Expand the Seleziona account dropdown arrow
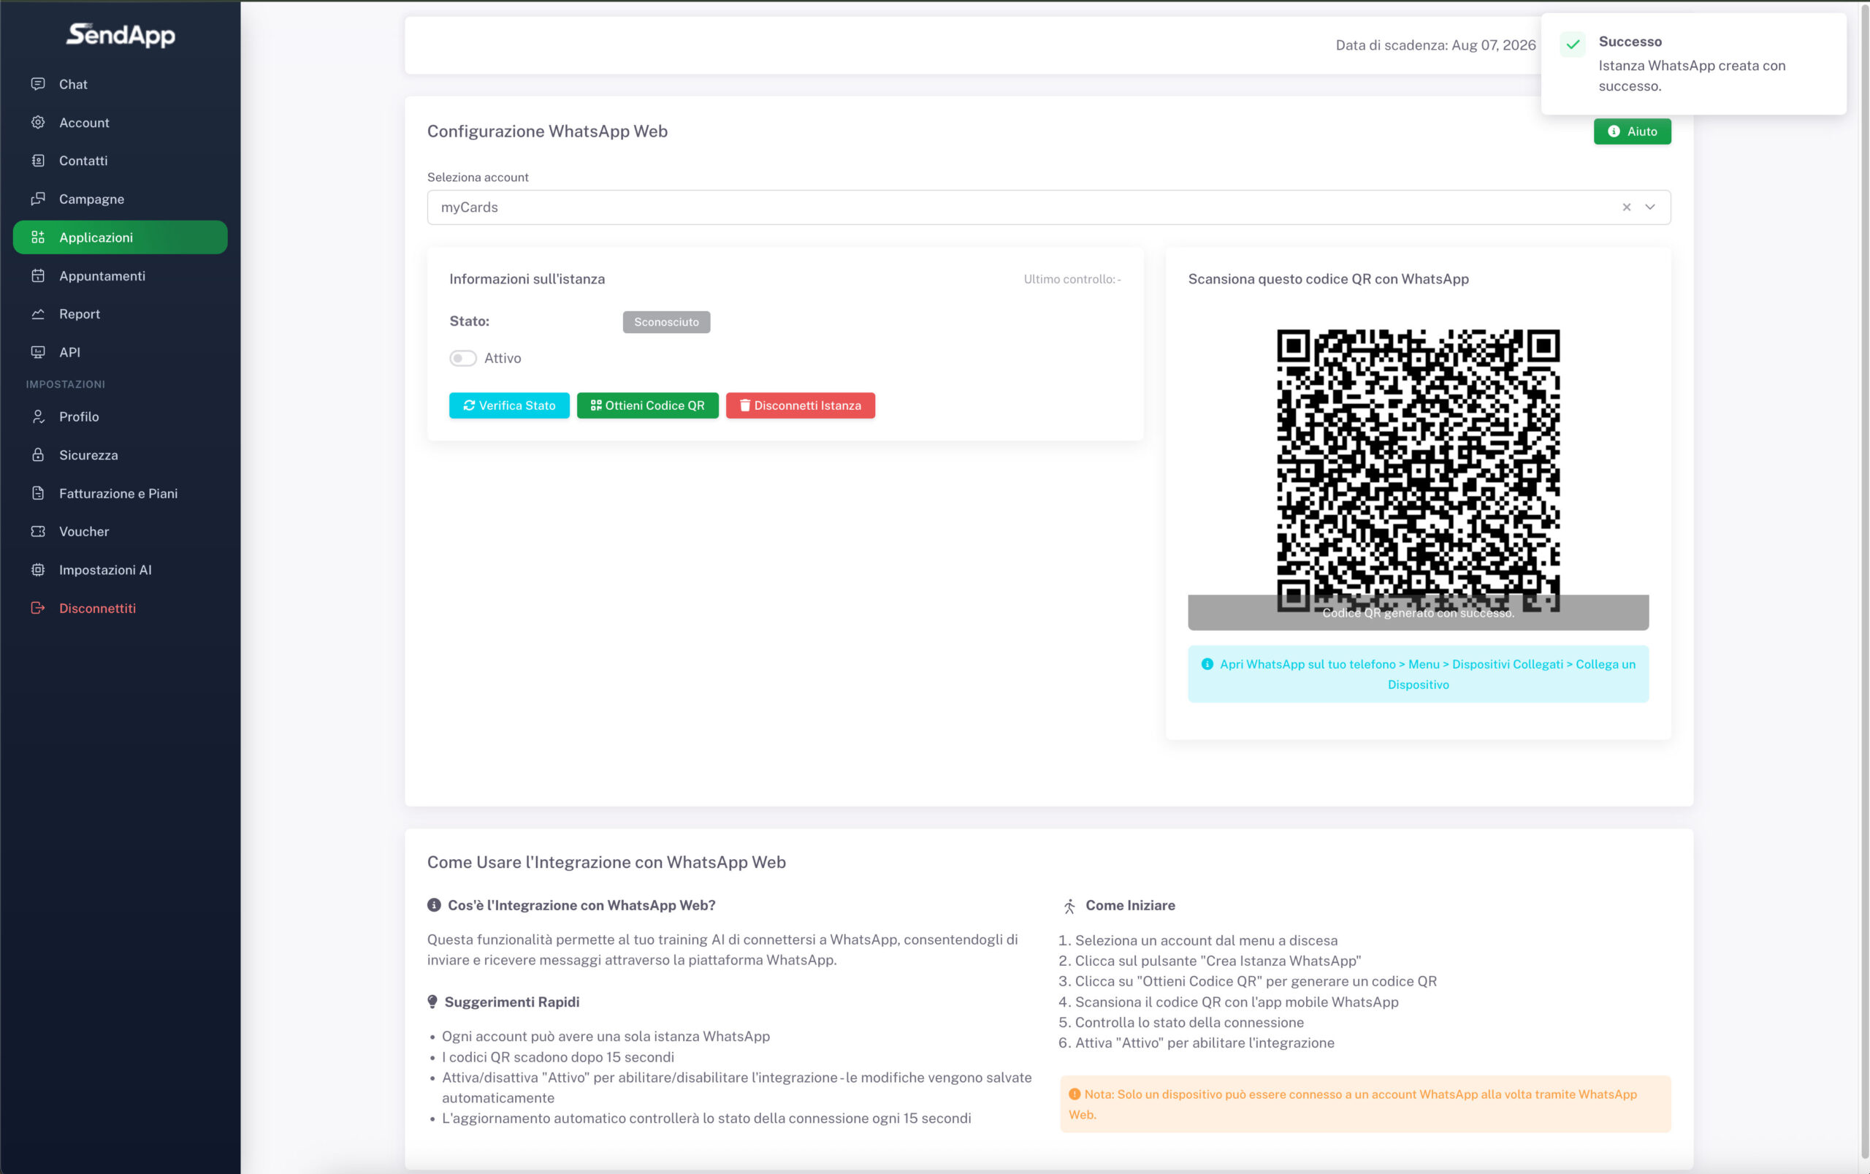The image size is (1870, 1174). point(1650,207)
